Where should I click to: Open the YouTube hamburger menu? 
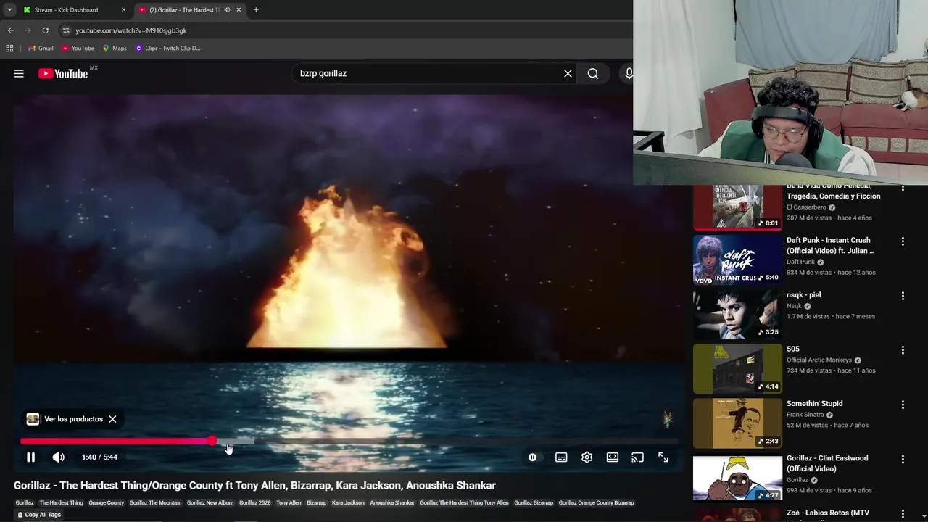click(x=19, y=73)
